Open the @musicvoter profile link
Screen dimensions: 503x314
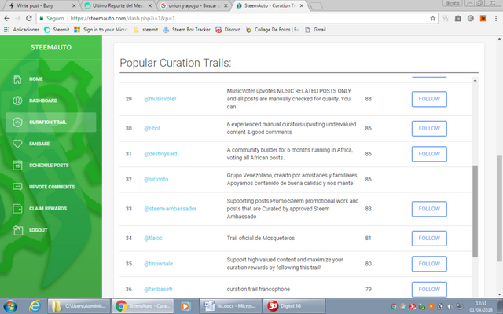tap(160, 99)
